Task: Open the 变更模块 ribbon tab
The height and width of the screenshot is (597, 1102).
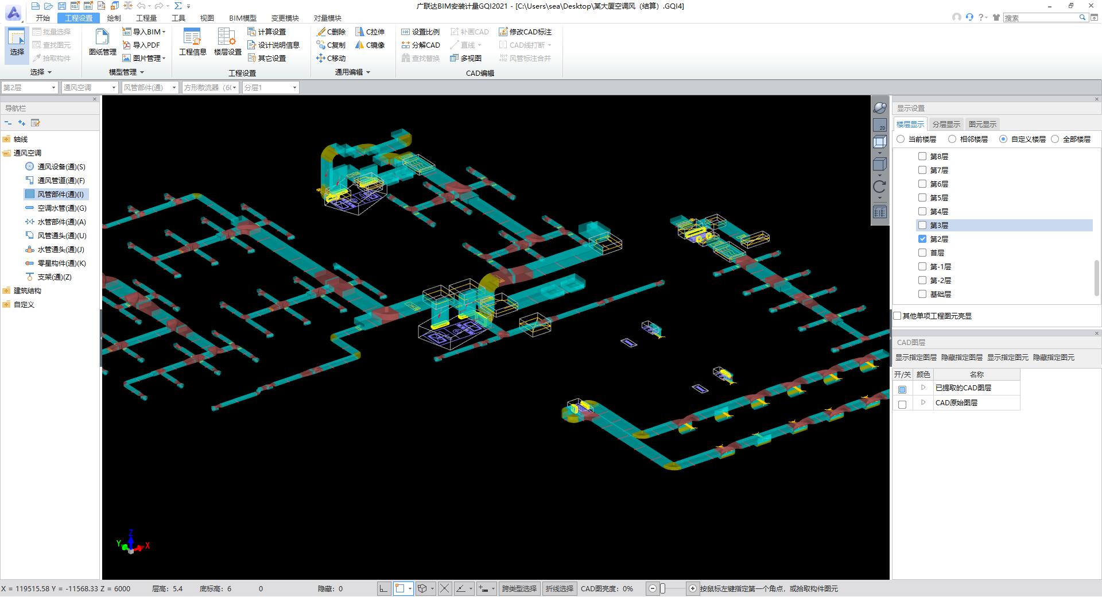Action: tap(285, 18)
